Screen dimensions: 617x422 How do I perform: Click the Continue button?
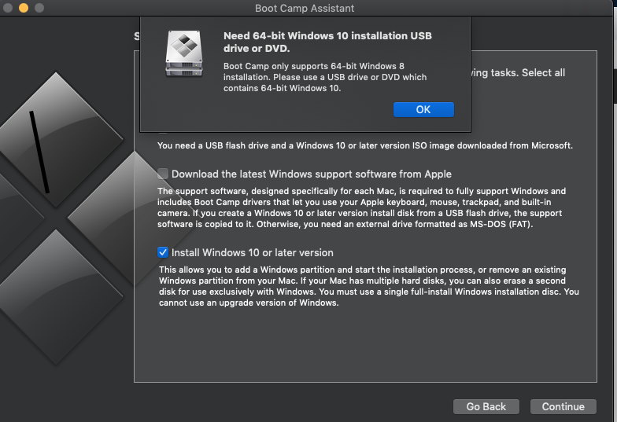(563, 407)
